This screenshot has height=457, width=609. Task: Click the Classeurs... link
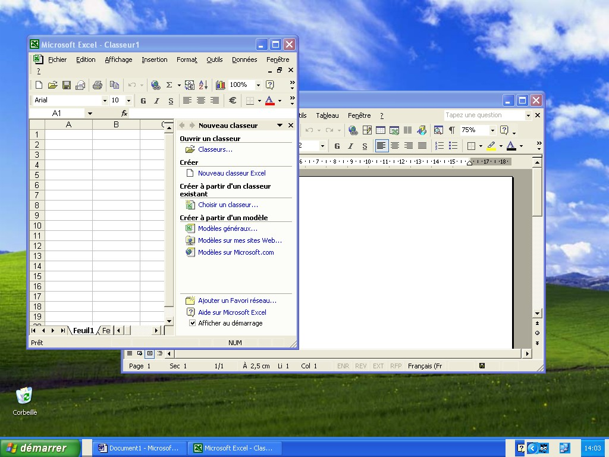[215, 149]
